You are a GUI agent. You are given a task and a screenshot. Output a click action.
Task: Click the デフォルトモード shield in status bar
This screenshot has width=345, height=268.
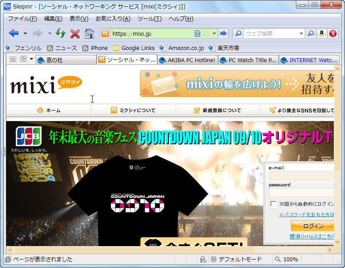[x=214, y=260]
